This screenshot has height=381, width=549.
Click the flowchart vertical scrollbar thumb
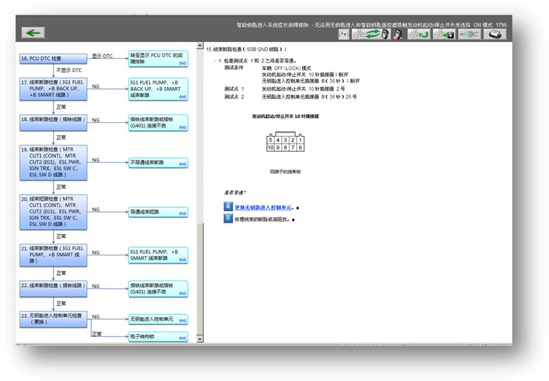click(x=200, y=278)
